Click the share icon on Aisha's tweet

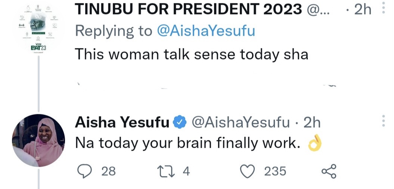coord(329,171)
